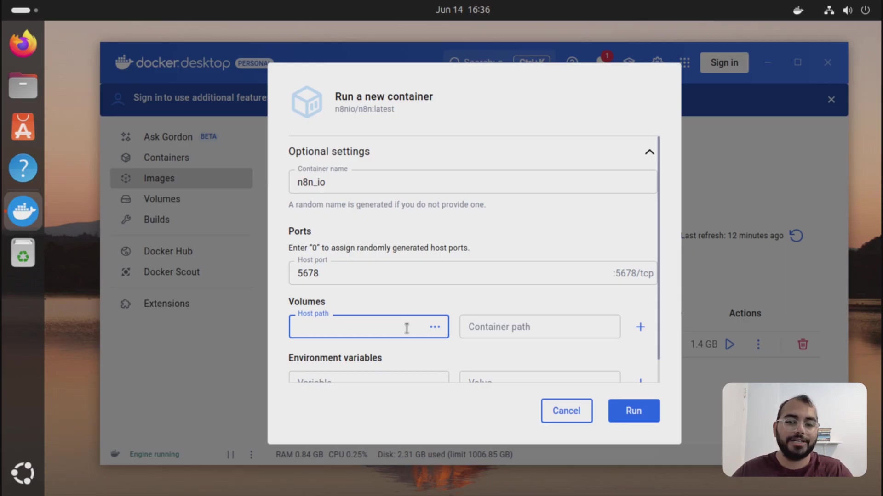Edit the Container name field
Image resolution: width=883 pixels, height=496 pixels.
coord(473,182)
